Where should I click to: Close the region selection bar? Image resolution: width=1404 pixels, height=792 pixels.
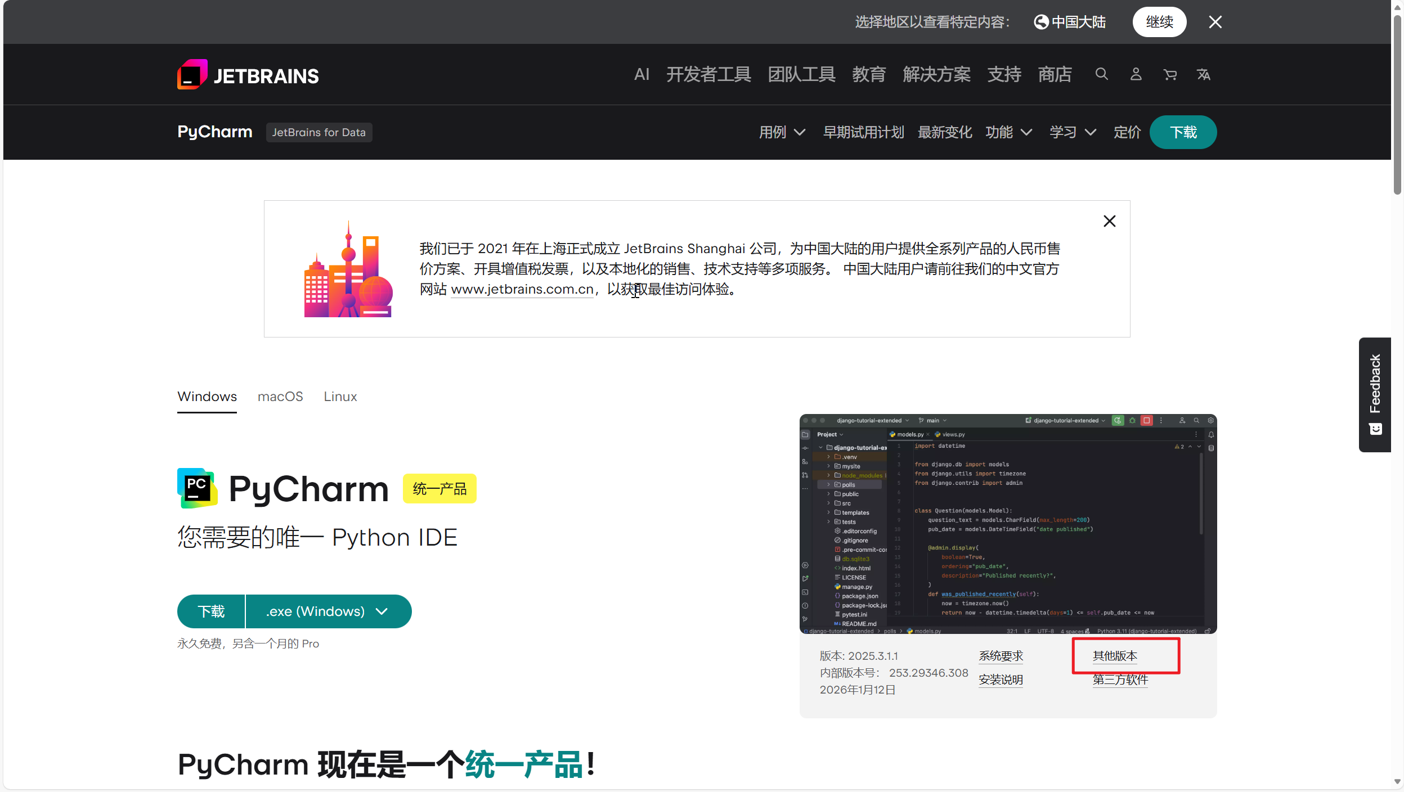point(1215,22)
